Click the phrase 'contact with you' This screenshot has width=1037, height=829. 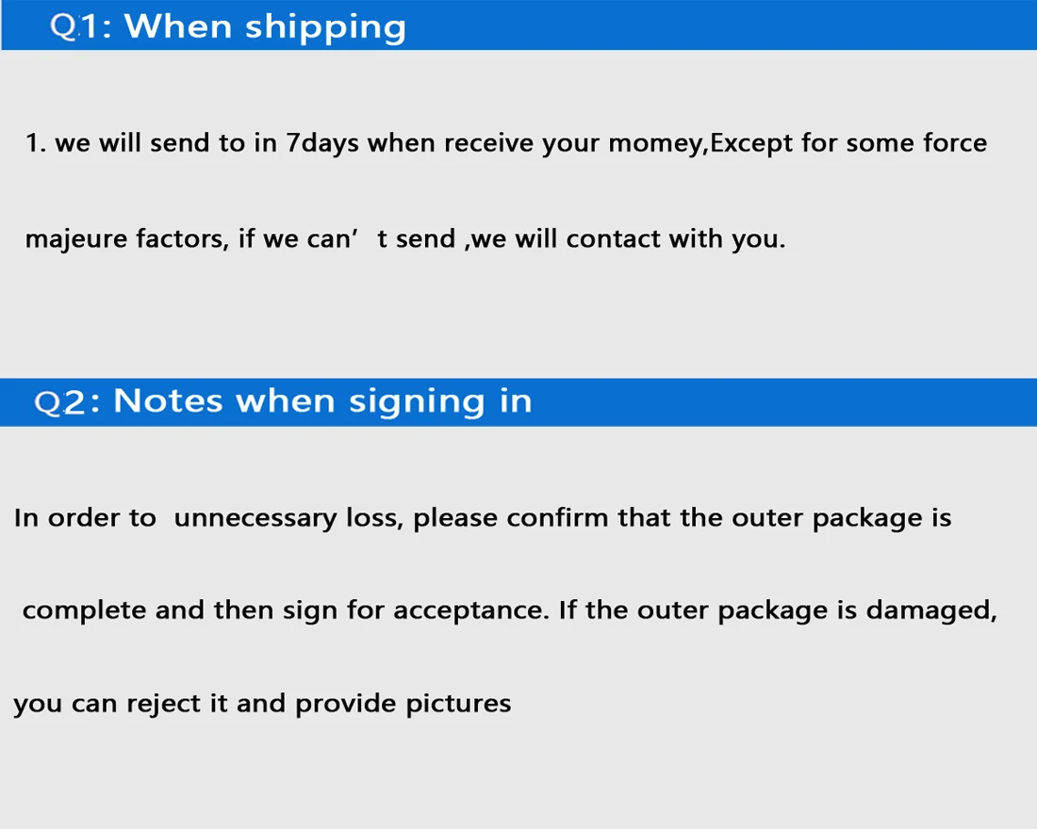tap(675, 240)
